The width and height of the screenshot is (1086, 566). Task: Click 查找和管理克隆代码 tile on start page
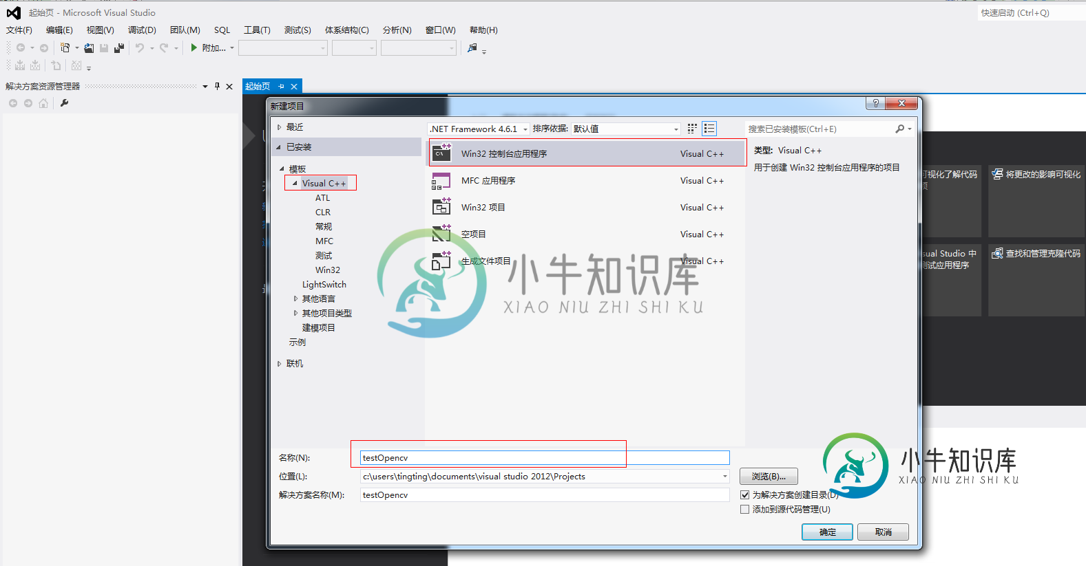coord(1036,280)
